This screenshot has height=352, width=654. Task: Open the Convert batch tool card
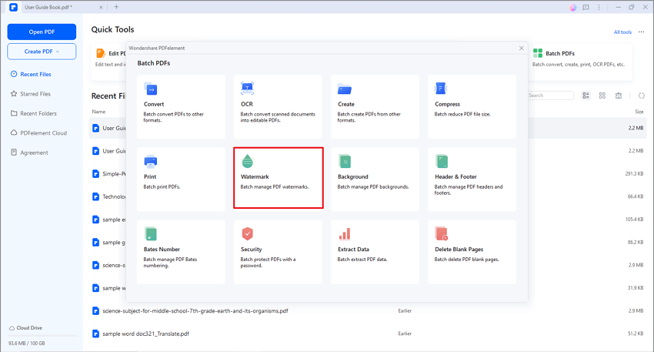pyautogui.click(x=181, y=107)
